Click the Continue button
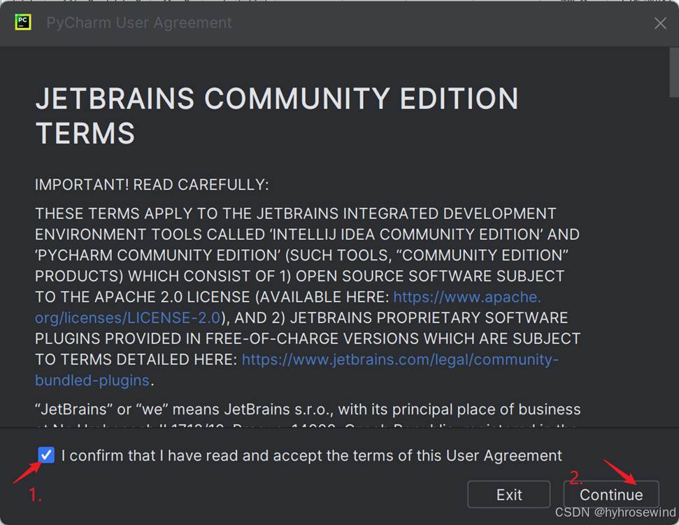 (611, 495)
